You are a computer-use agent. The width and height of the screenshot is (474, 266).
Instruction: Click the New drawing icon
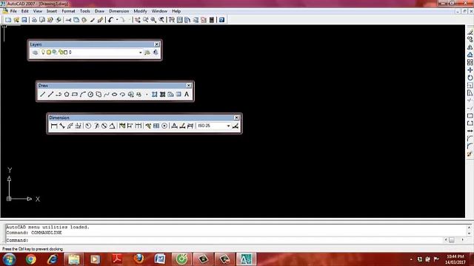tap(8, 20)
